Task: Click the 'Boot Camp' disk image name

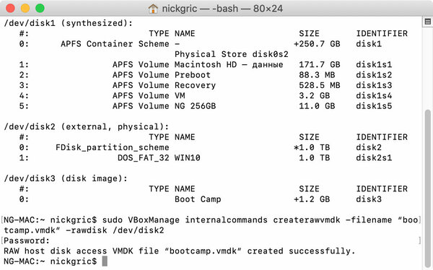Action: coord(198,199)
